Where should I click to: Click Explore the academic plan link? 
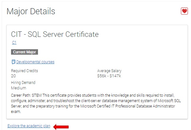[x=29, y=126]
